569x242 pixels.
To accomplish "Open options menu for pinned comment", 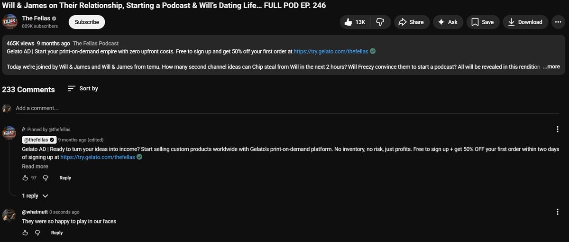I will (558, 130).
